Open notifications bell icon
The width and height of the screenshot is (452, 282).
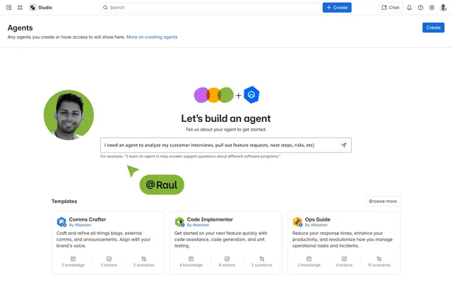point(409,8)
